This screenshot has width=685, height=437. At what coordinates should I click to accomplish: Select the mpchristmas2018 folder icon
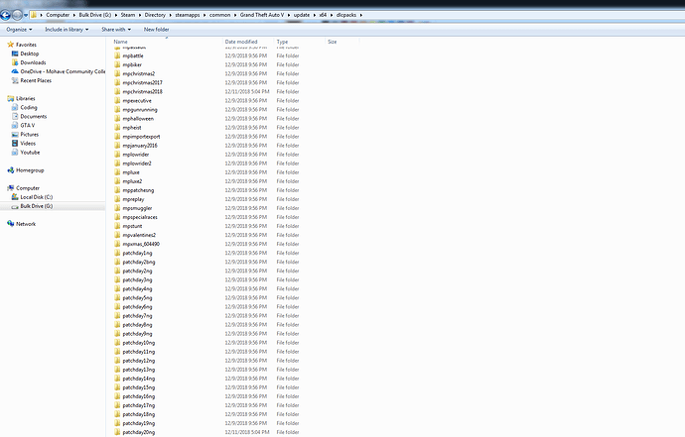117,91
